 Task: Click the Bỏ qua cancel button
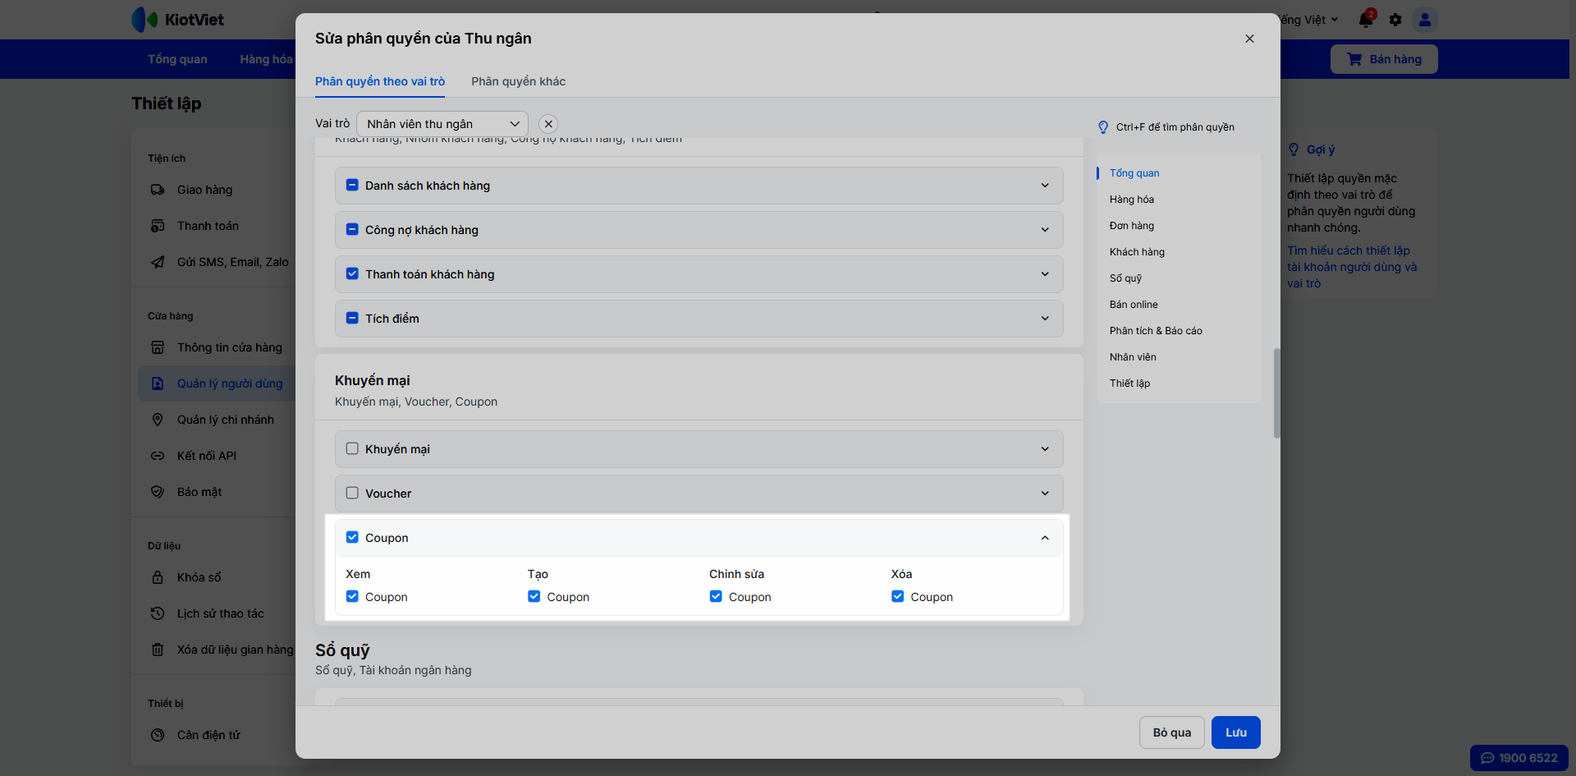point(1171,732)
